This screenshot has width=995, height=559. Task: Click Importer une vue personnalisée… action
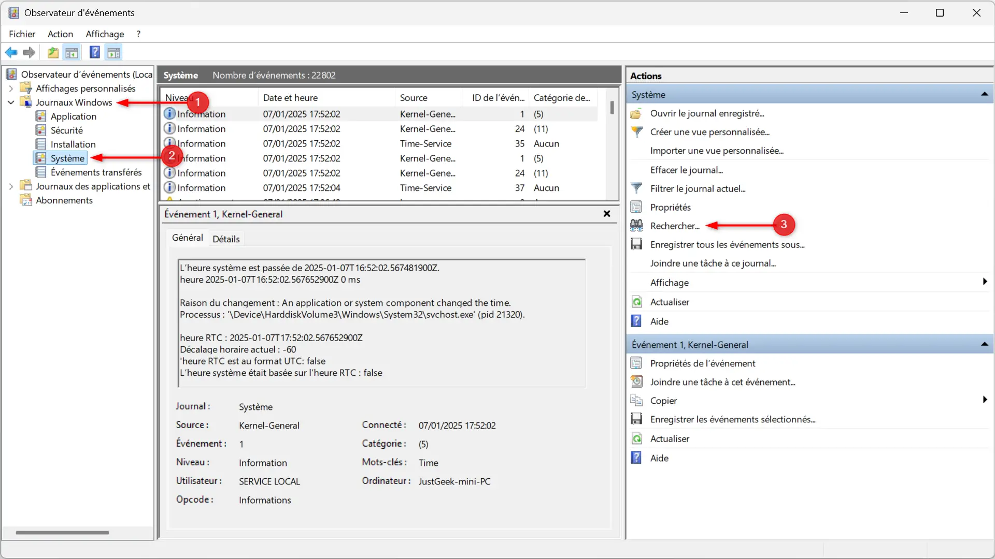click(x=717, y=151)
